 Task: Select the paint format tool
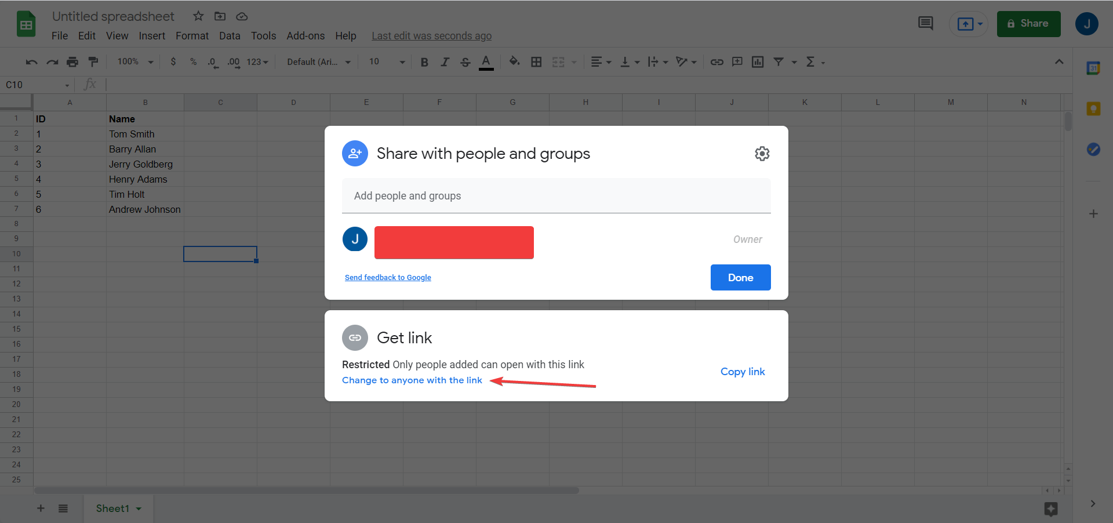coord(93,62)
